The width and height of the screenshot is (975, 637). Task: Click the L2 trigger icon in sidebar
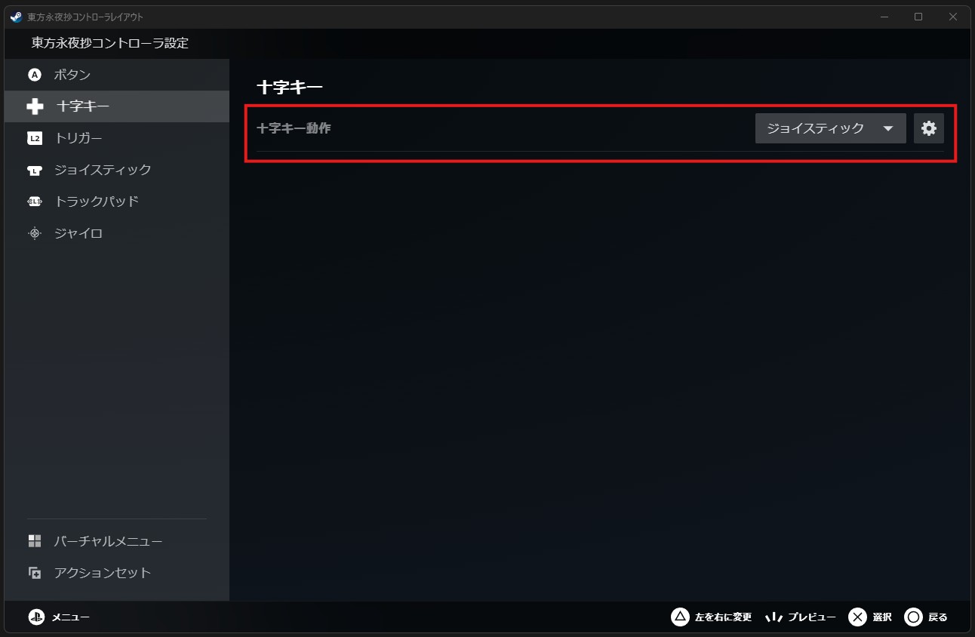coord(35,138)
